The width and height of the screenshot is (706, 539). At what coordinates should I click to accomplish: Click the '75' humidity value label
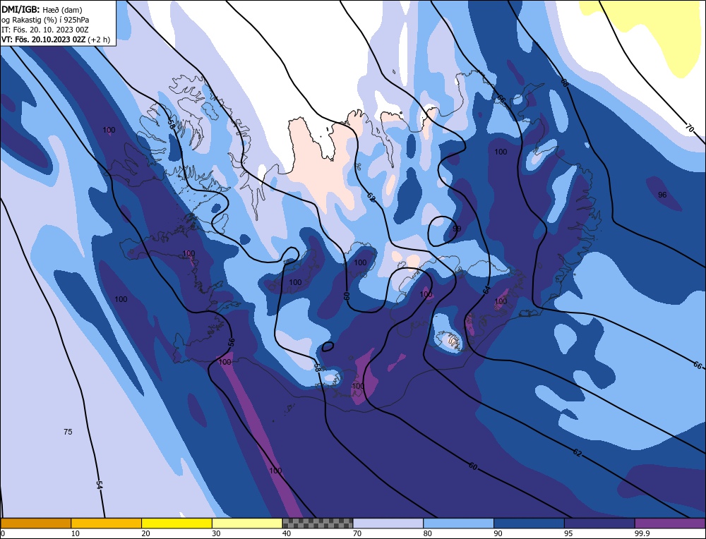[x=68, y=432]
